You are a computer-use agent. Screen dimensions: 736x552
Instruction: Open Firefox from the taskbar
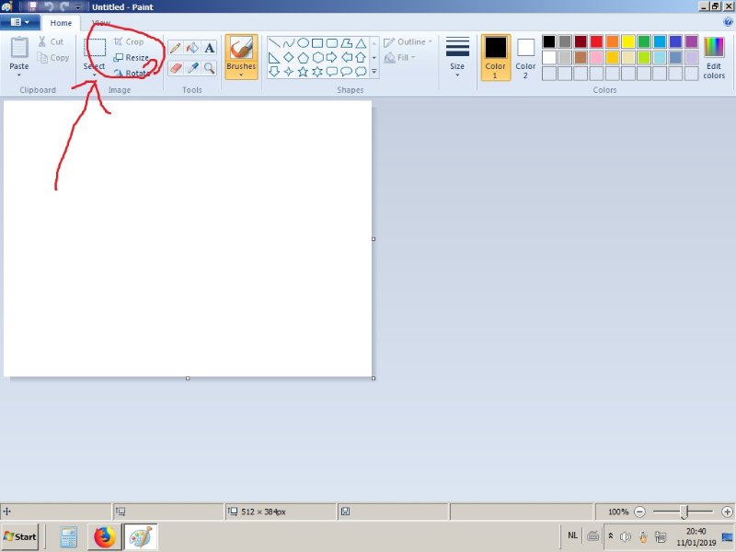105,537
